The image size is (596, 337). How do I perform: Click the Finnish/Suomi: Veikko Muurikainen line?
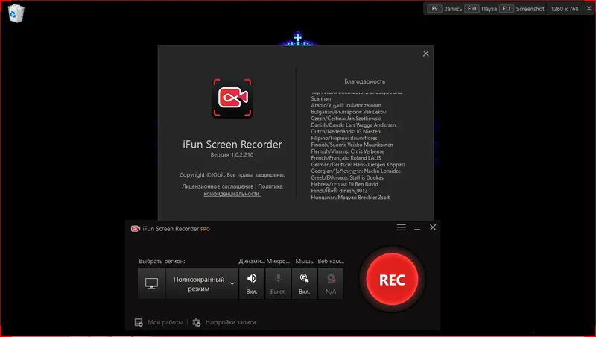click(x=352, y=145)
